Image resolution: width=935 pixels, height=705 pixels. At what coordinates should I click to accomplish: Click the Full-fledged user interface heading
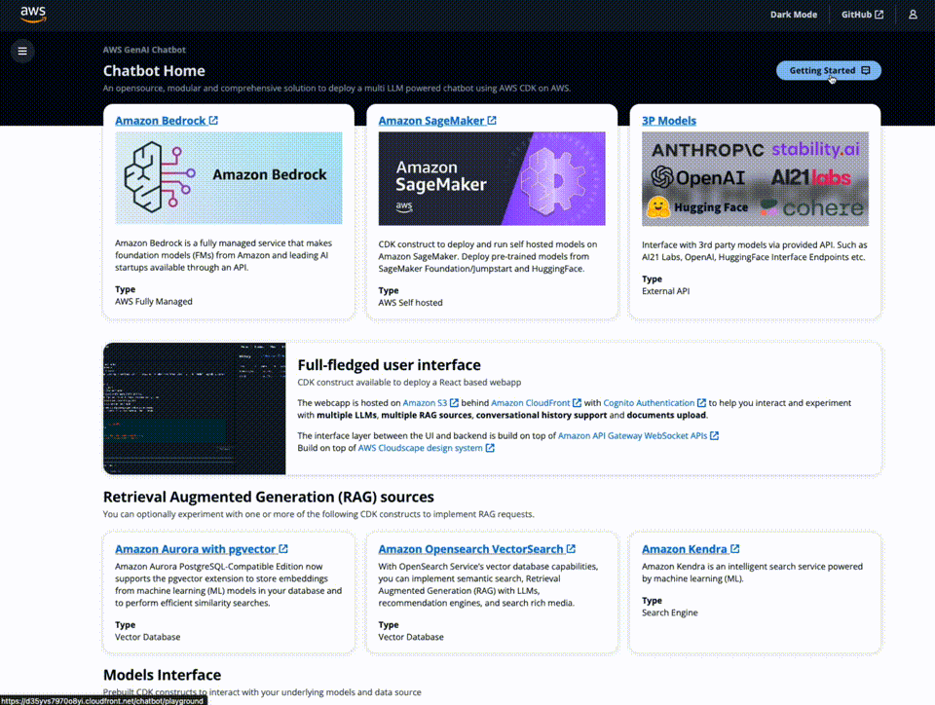tap(389, 365)
